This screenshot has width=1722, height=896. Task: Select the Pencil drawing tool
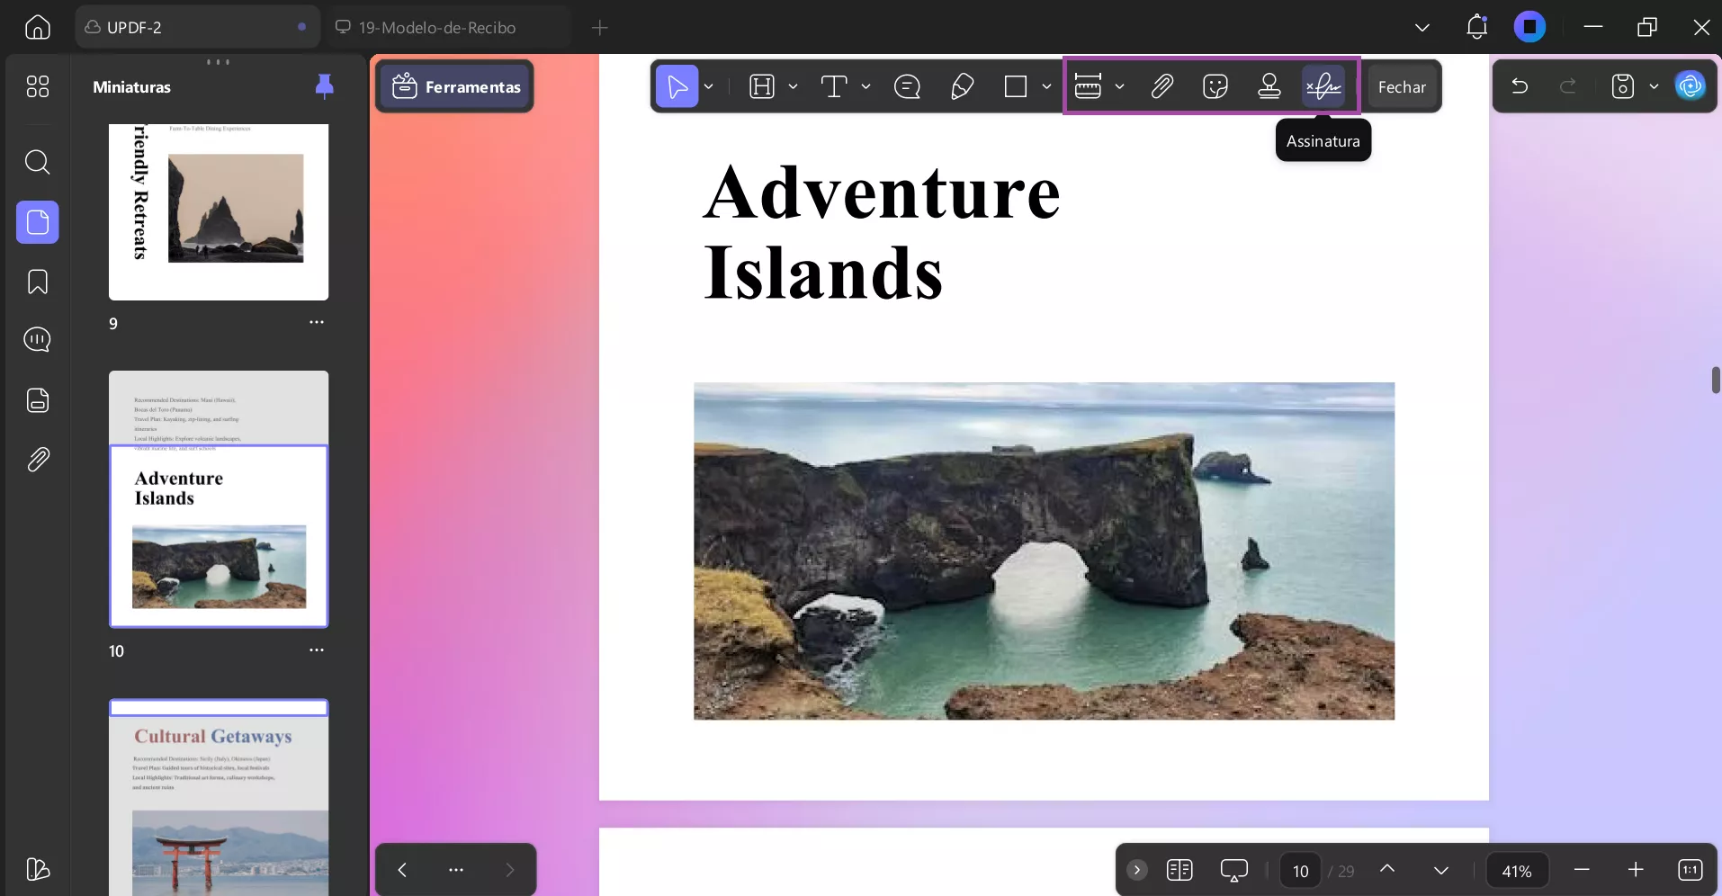[962, 87]
